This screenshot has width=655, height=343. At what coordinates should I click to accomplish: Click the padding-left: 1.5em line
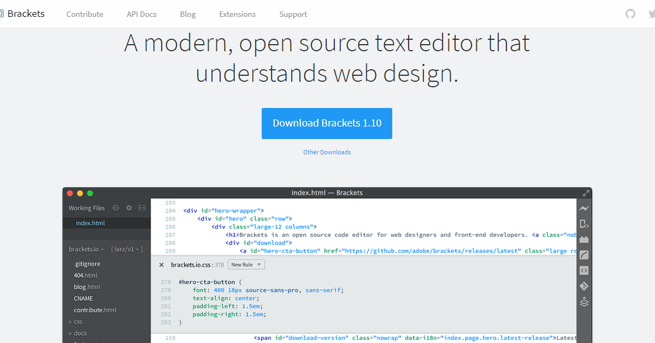228,306
